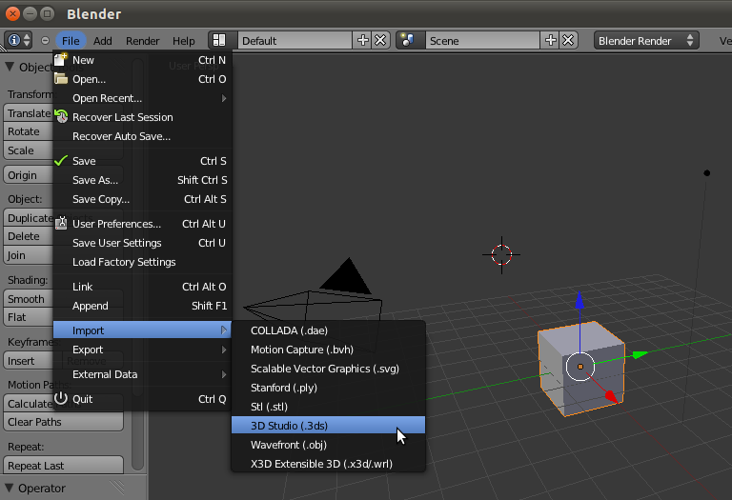Image resolution: width=732 pixels, height=500 pixels.
Task: Set shading to Smooth
Action: coord(28,299)
